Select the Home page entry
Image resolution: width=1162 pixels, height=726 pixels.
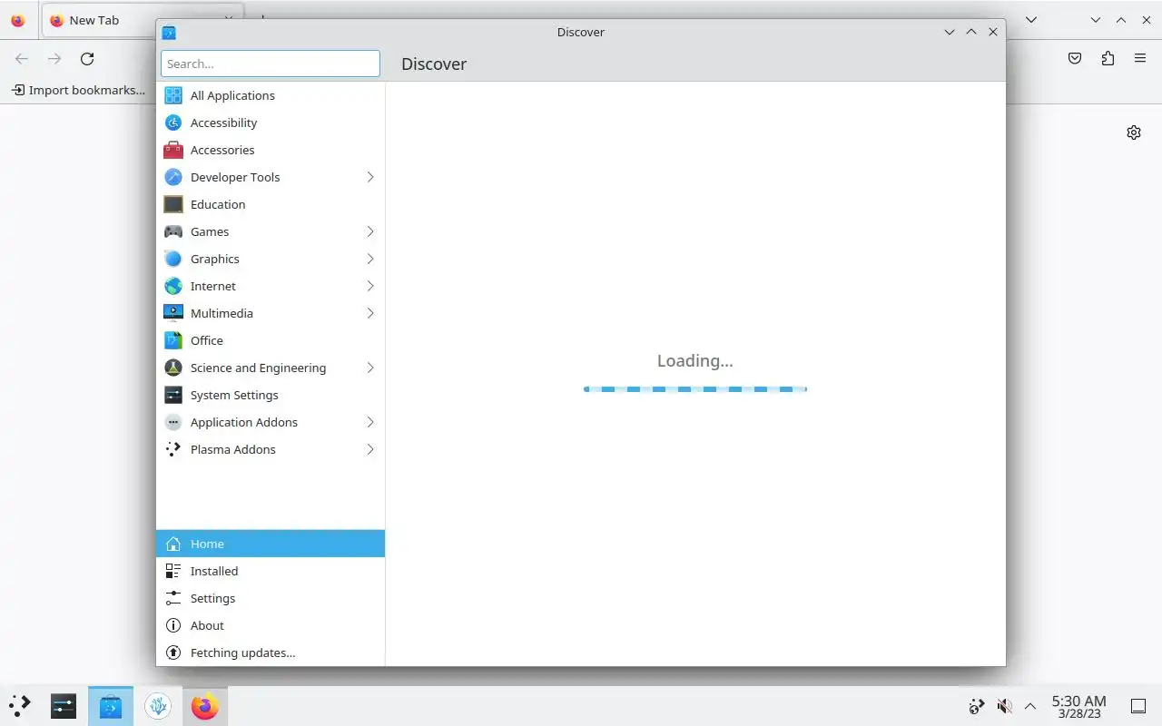tap(271, 544)
